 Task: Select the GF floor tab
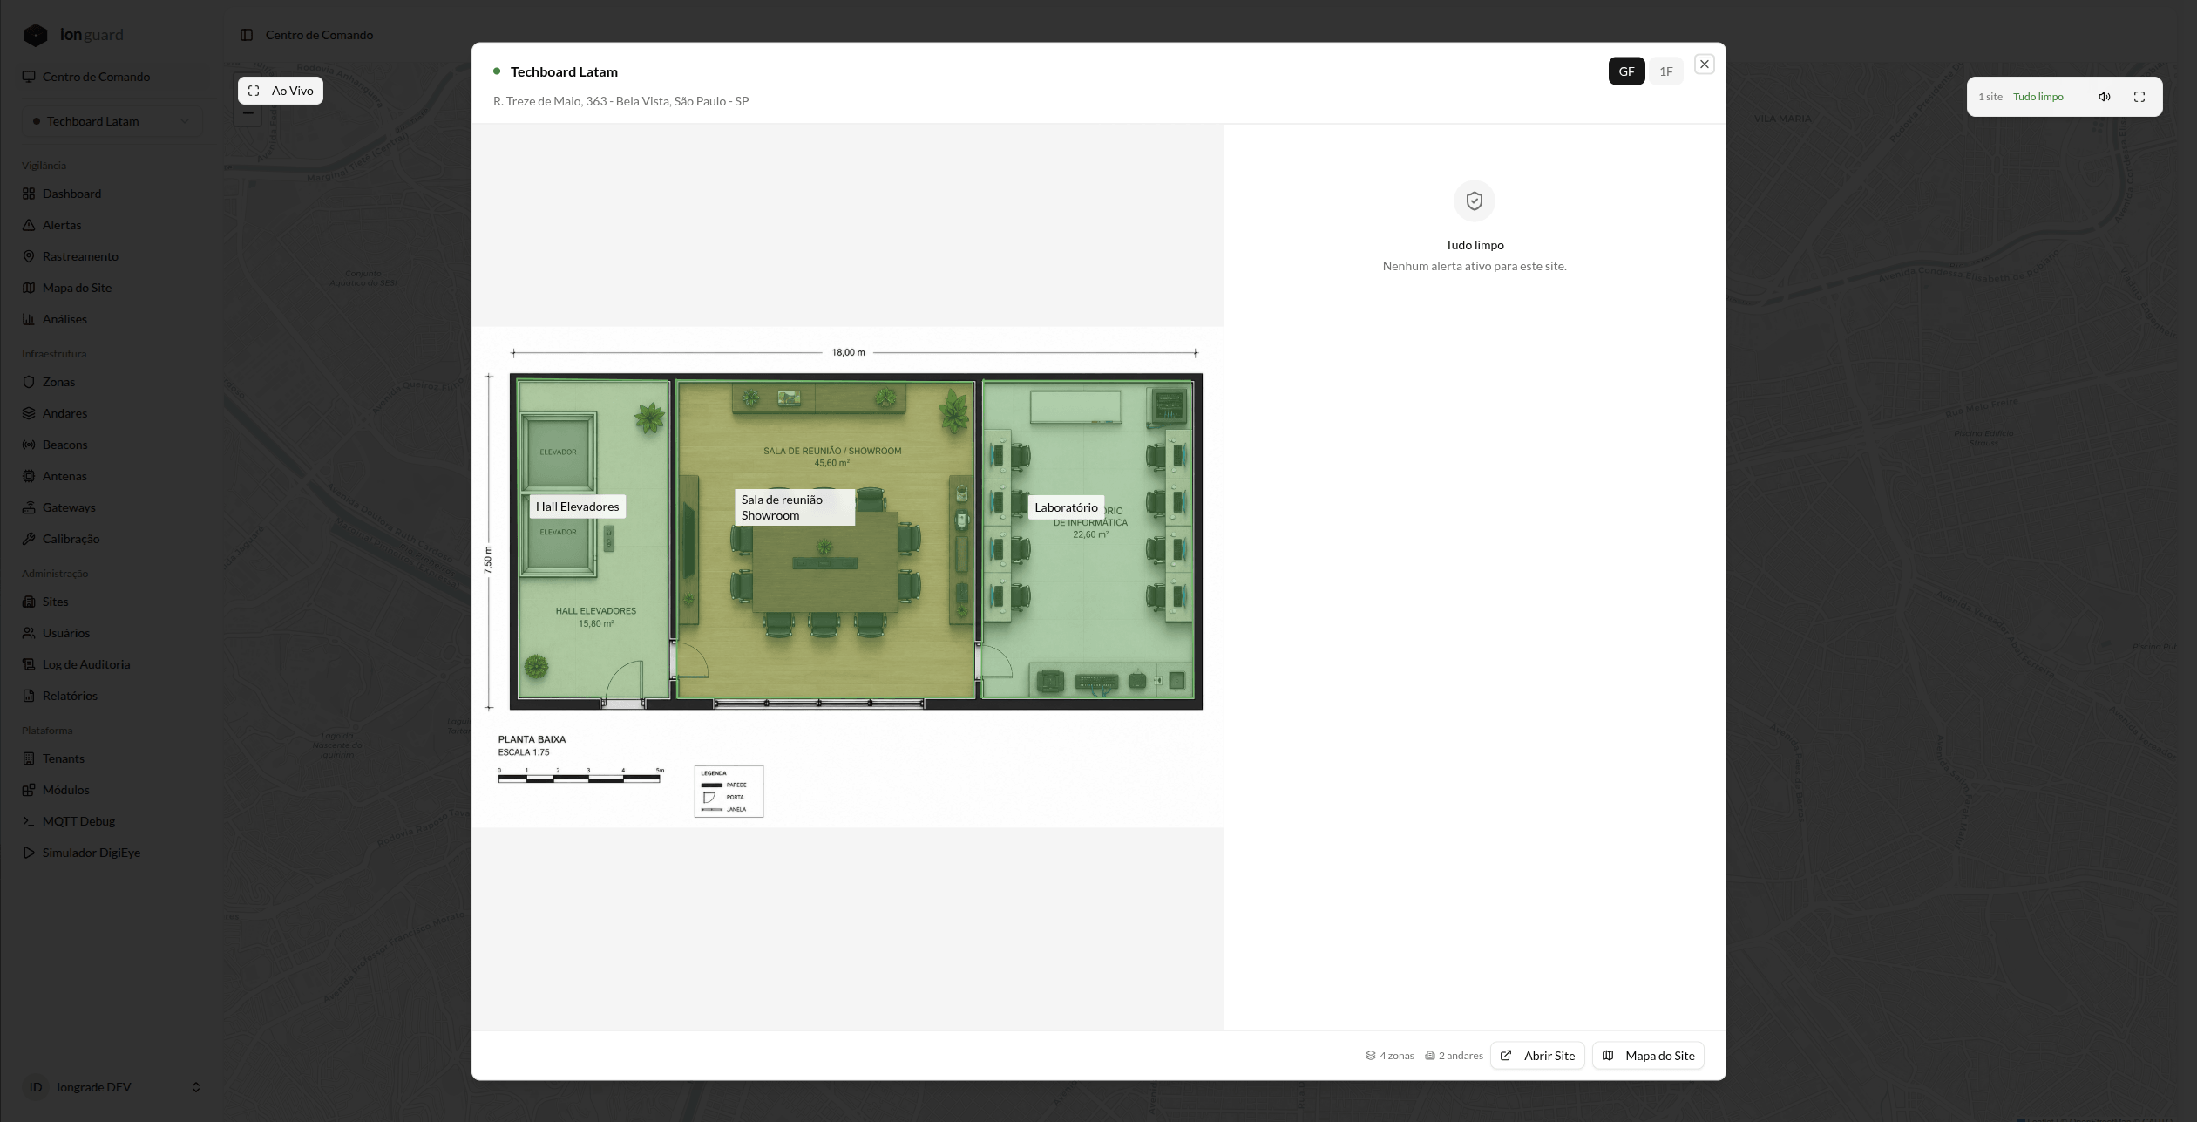point(1626,71)
